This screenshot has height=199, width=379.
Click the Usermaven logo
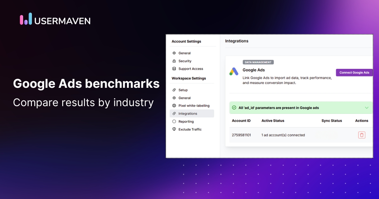click(55, 20)
